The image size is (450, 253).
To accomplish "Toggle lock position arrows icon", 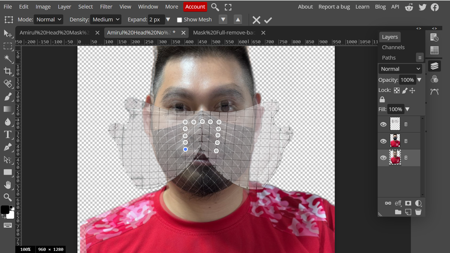I will [412, 91].
